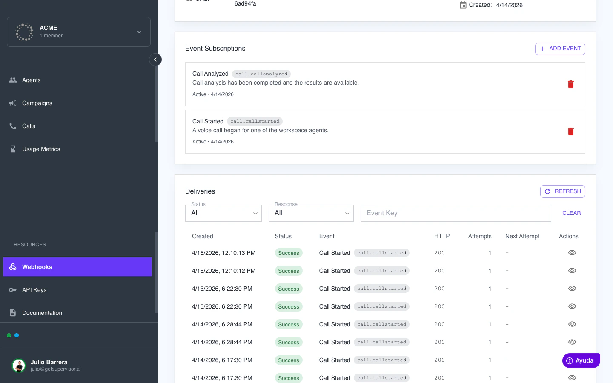The image size is (613, 383).
Task: View details of 4/16/2026 12:10:13 PM delivery
Action: [572, 253]
